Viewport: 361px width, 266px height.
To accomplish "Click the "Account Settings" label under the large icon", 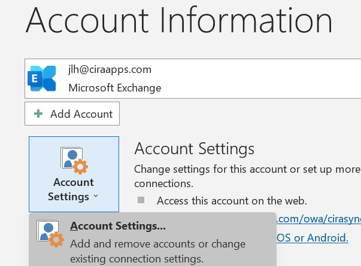I will pos(73,189).
